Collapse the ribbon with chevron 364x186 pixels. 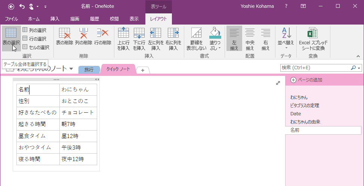[358, 56]
